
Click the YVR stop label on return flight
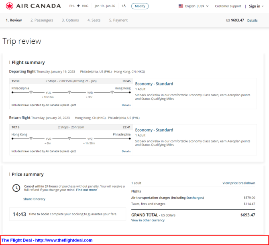click(48, 139)
